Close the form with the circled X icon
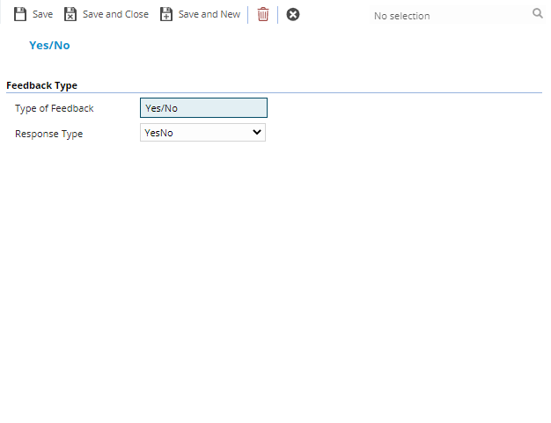This screenshot has width=551, height=423. (293, 14)
